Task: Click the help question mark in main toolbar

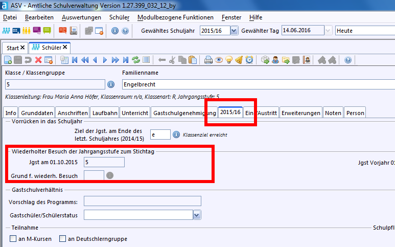Action: point(125,31)
